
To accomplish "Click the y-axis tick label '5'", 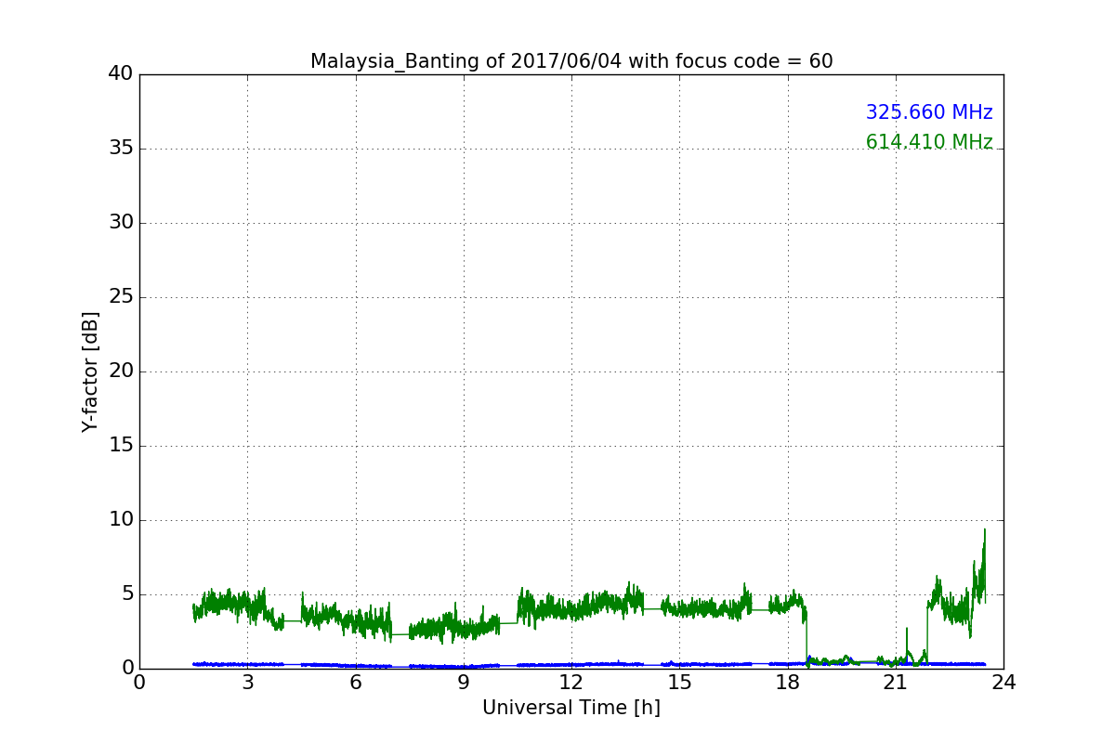I will coord(127,594).
